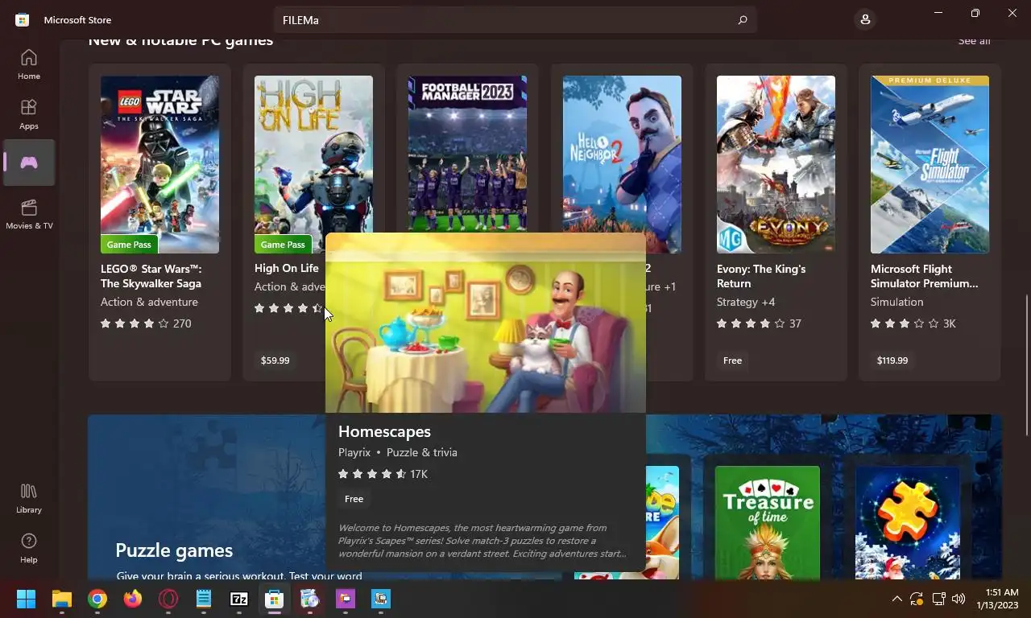This screenshot has height=618, width=1031.
Task: Click the 17K star rating for Homescapes
Action: (x=383, y=474)
